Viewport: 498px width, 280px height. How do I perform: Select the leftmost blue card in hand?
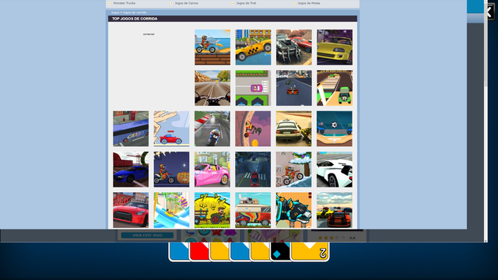coord(179,251)
